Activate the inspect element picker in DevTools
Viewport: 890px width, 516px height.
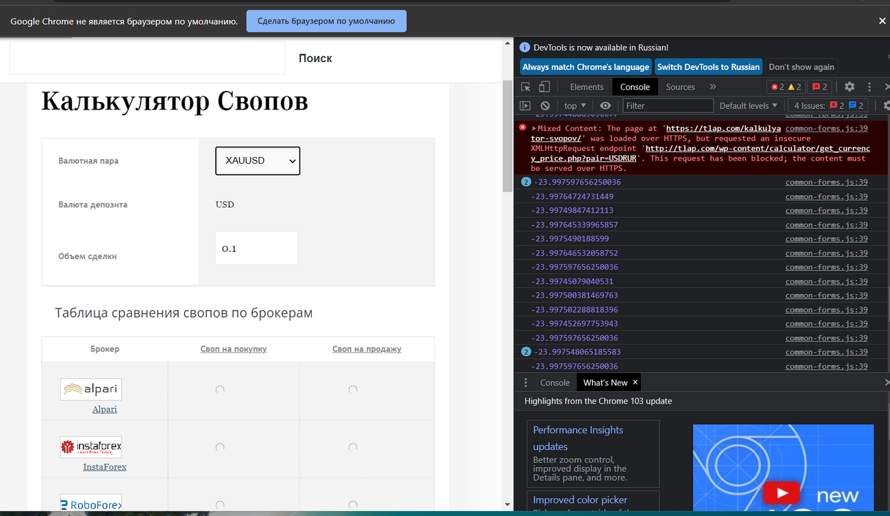point(526,87)
